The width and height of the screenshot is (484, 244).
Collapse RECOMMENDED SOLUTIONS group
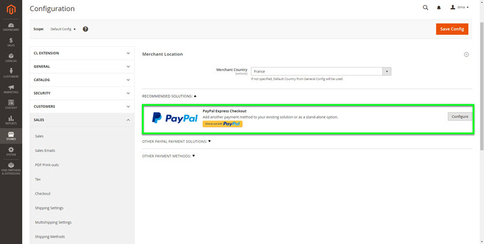169,96
